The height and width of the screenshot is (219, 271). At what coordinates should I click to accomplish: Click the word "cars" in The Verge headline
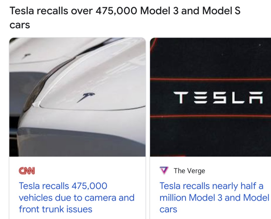[x=168, y=209]
